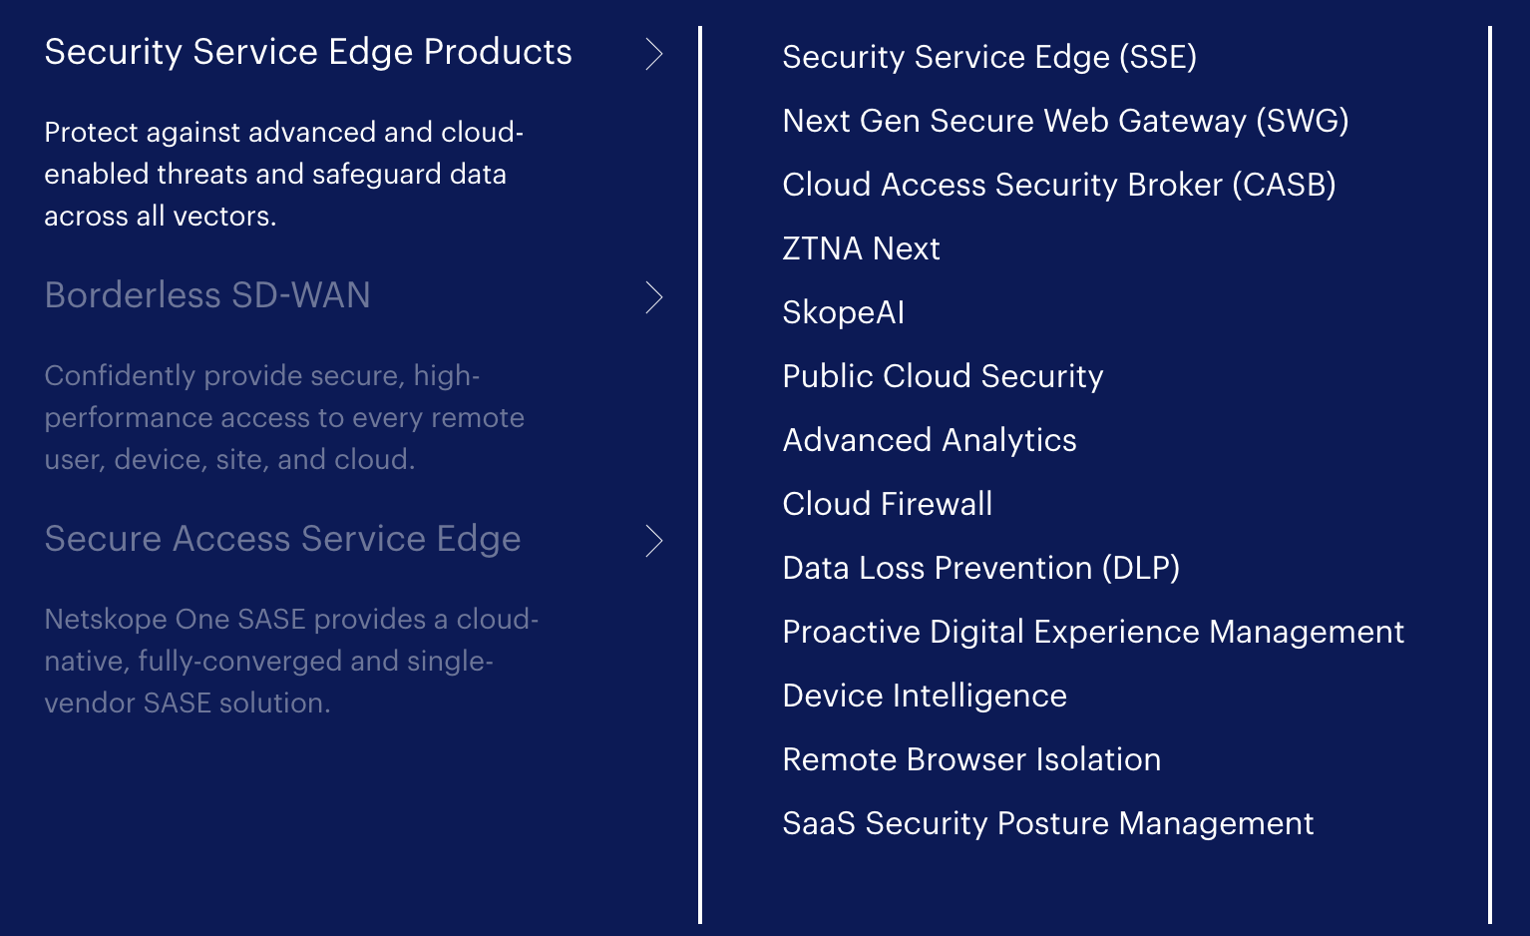Expand the Security Service Edge Products chevron
1530x936 pixels.
(655, 55)
